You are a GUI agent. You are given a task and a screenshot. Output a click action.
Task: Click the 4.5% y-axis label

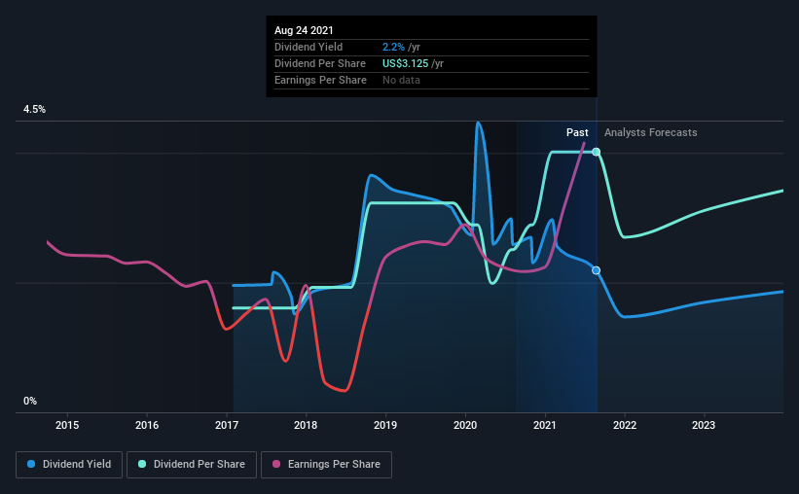click(34, 109)
